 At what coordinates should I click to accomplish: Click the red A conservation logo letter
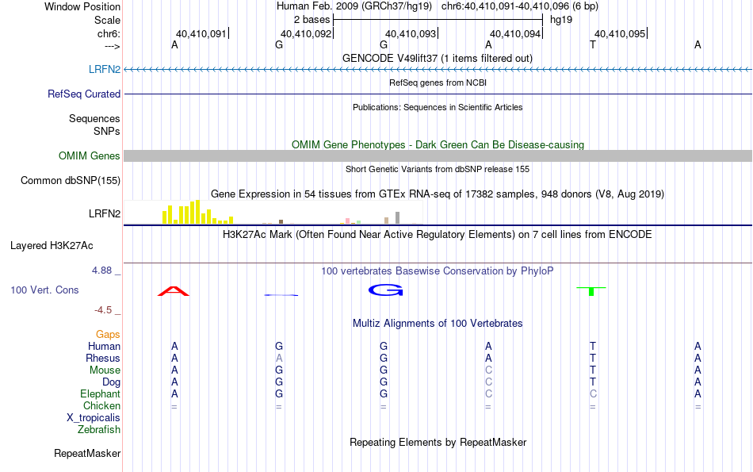174,291
